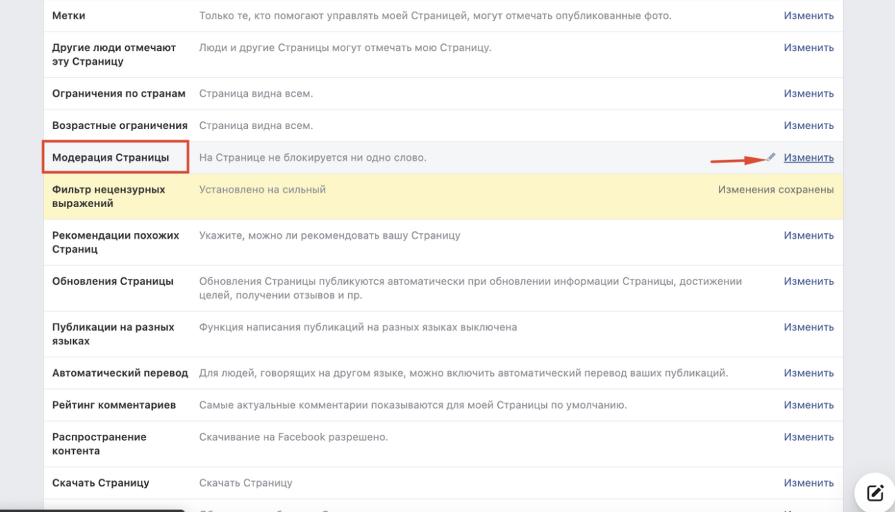Click Изменить for Обновления Страницы

pos(808,282)
